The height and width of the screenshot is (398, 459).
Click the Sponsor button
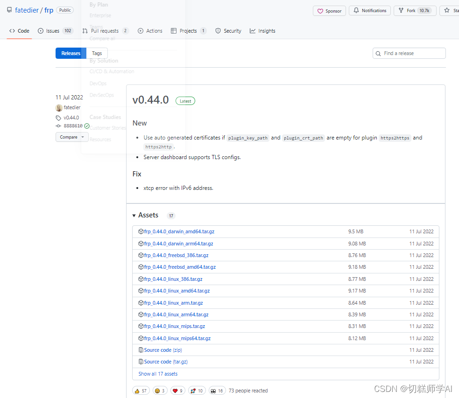[329, 11]
